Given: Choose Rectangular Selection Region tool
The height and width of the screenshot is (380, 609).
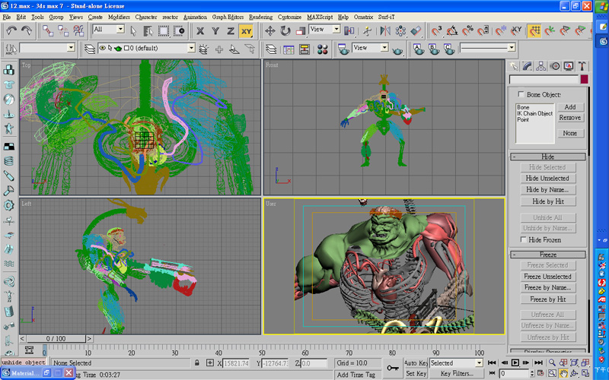Looking at the screenshot, I should pos(164,30).
